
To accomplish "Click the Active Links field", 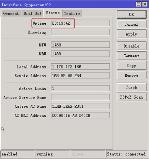I will coord(80,88).
